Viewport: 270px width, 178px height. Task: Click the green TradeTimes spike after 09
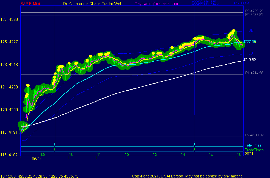pyautogui.click(x=55, y=149)
